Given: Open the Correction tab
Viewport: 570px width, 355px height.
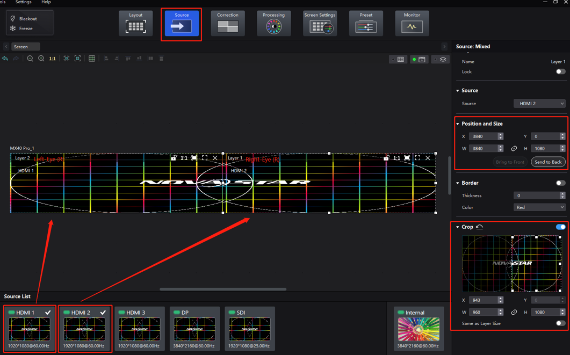Looking at the screenshot, I should (228, 23).
